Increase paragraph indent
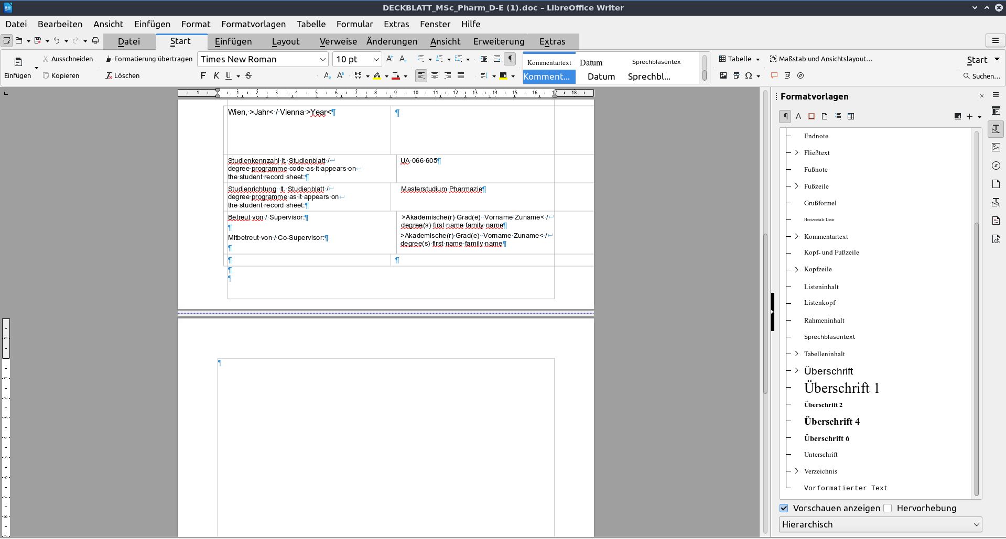 pos(484,59)
